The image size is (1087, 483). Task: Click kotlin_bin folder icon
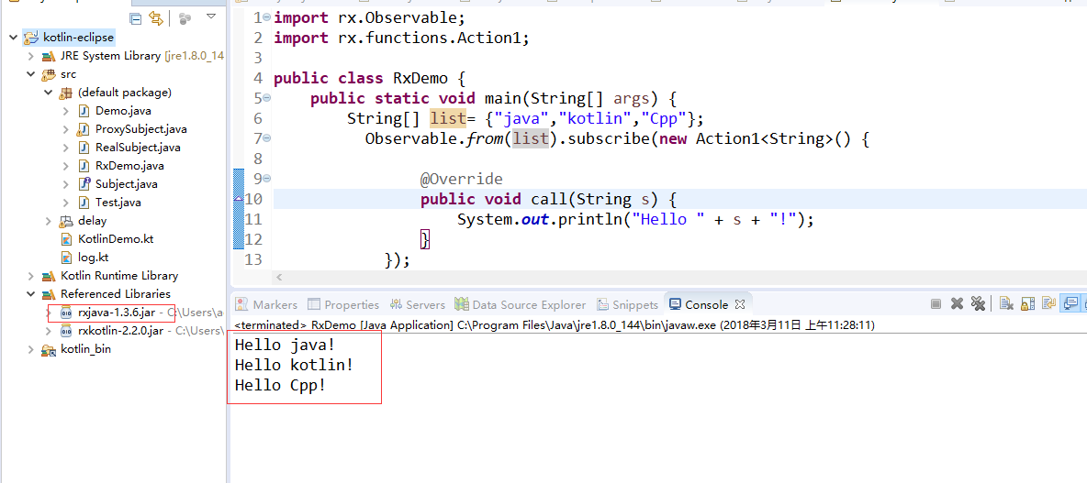[x=49, y=349]
